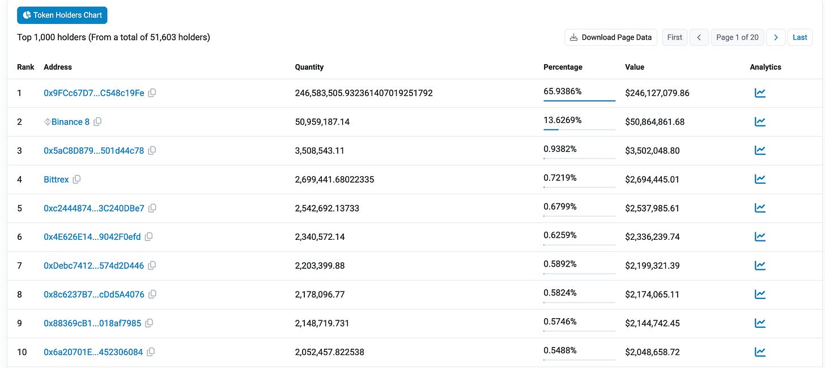Open analytics icon for 0x5aC8D879...501d44c78

[x=760, y=151]
